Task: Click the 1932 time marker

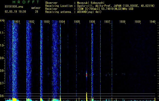Action: click(31, 22)
